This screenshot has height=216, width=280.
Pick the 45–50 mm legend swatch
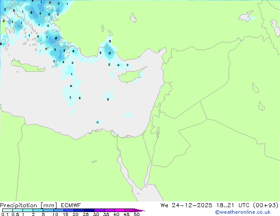point(130,210)
